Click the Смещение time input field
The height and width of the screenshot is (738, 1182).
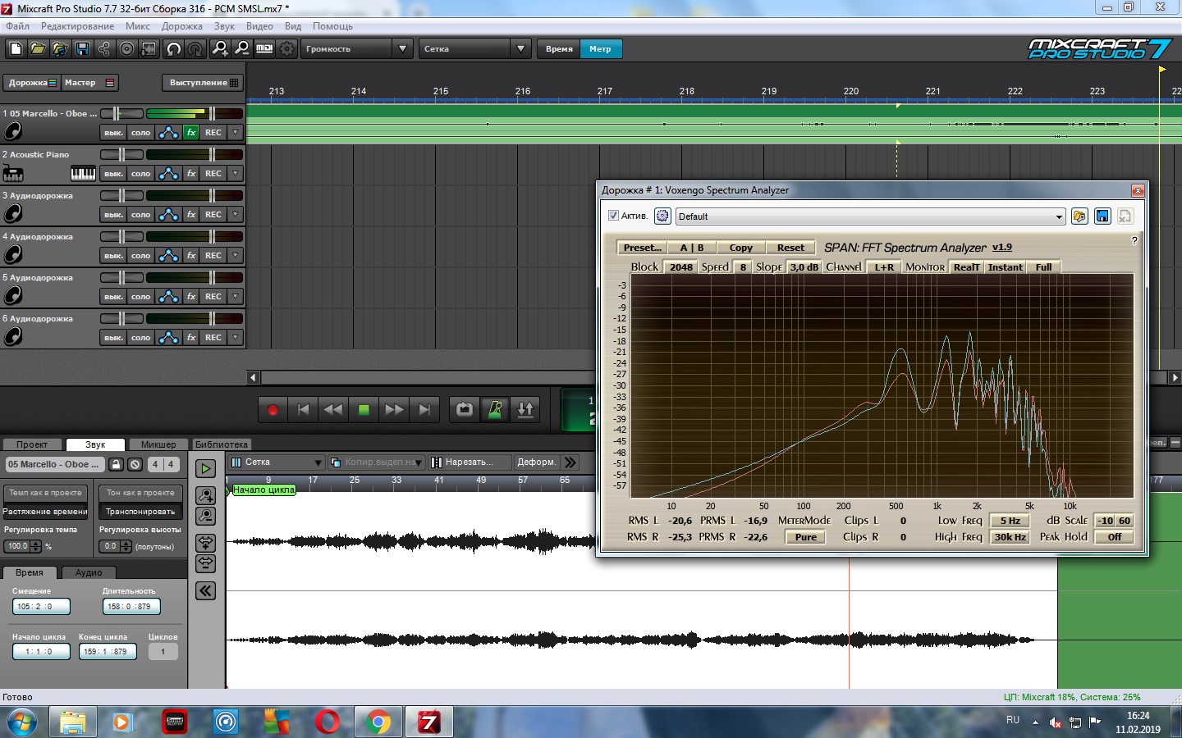(x=41, y=607)
